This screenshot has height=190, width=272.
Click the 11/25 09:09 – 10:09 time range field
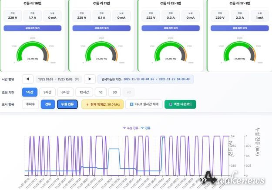[x=58, y=79]
